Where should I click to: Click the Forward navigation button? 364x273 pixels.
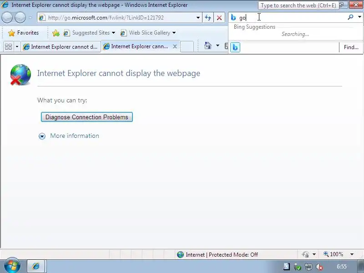tap(20, 18)
